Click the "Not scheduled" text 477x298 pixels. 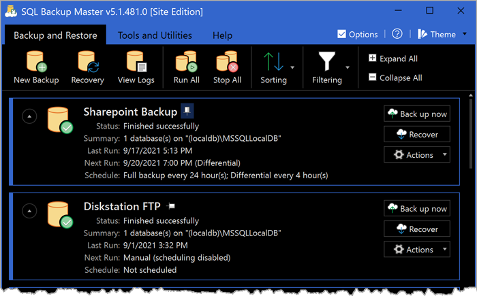[x=150, y=269]
